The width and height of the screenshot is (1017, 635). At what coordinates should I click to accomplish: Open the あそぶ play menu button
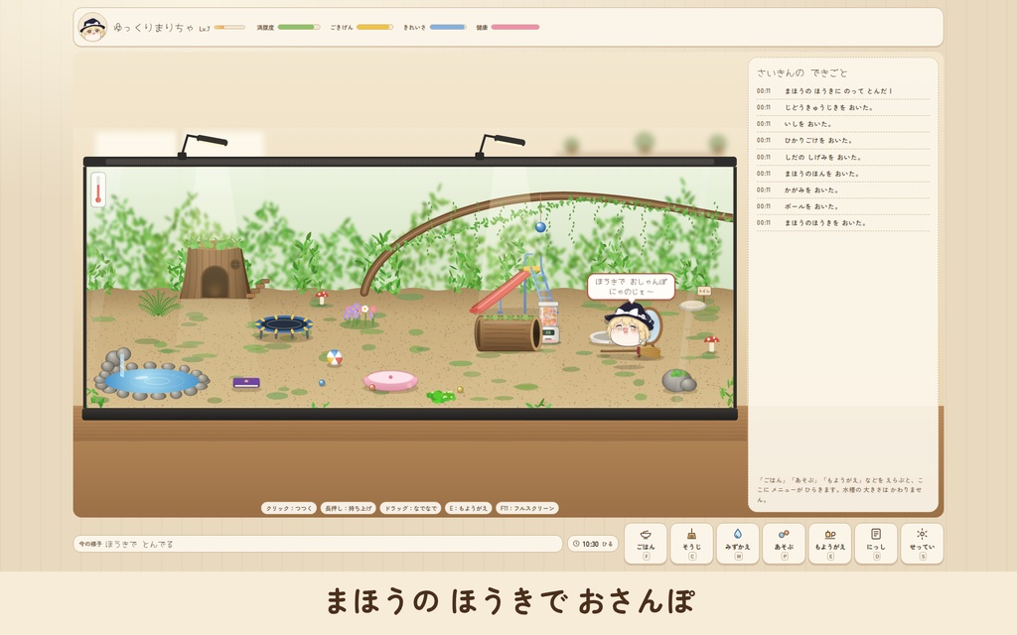(x=784, y=543)
